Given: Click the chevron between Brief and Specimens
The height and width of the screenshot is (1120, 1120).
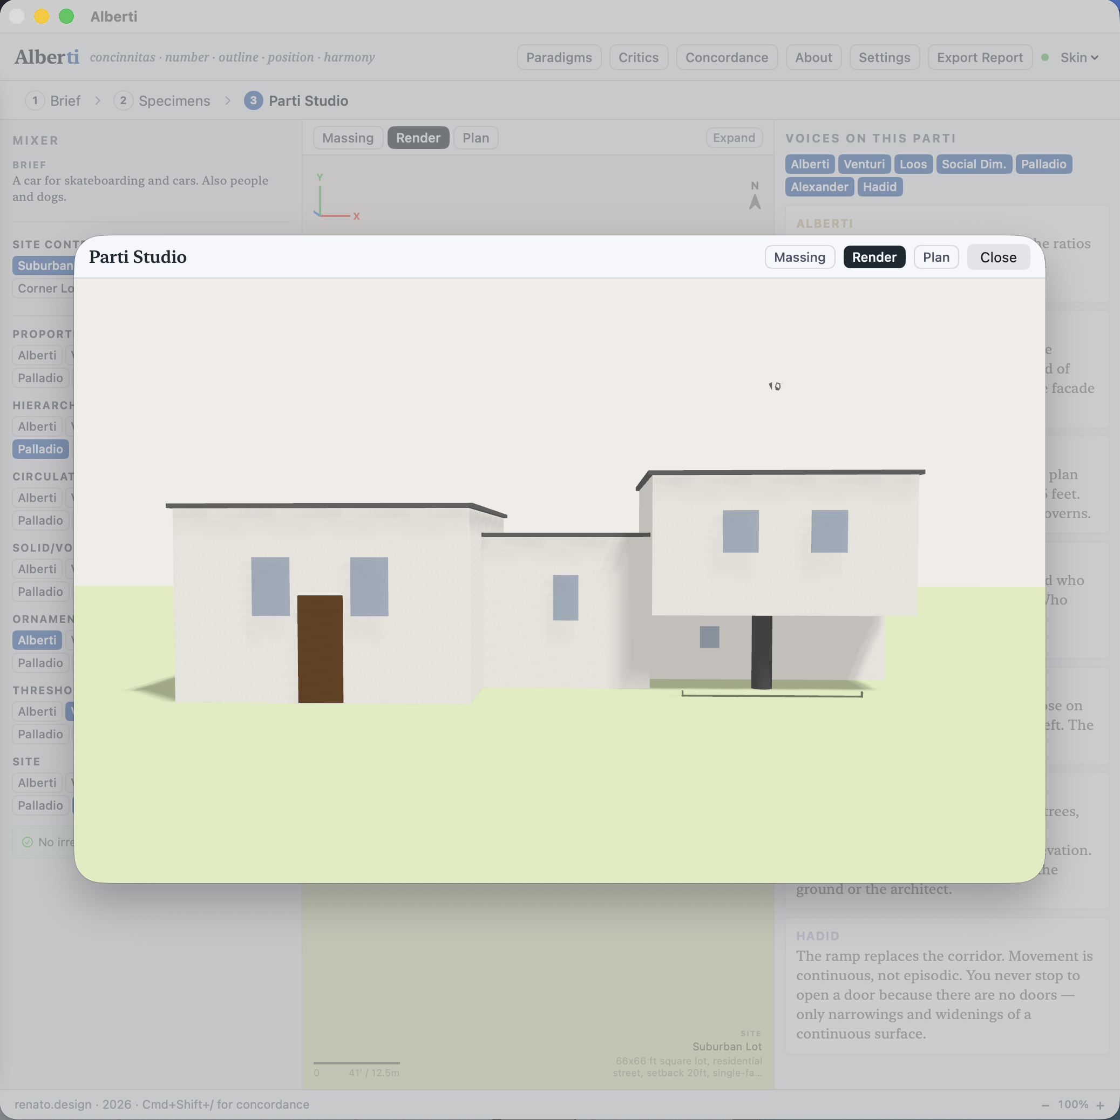Looking at the screenshot, I should pos(97,100).
